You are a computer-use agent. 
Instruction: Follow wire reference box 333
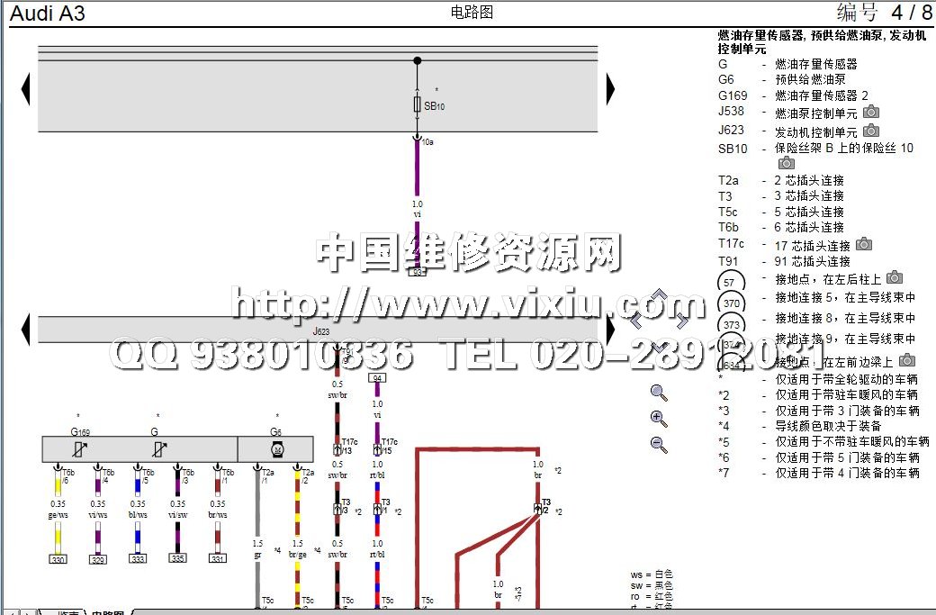pyautogui.click(x=138, y=559)
